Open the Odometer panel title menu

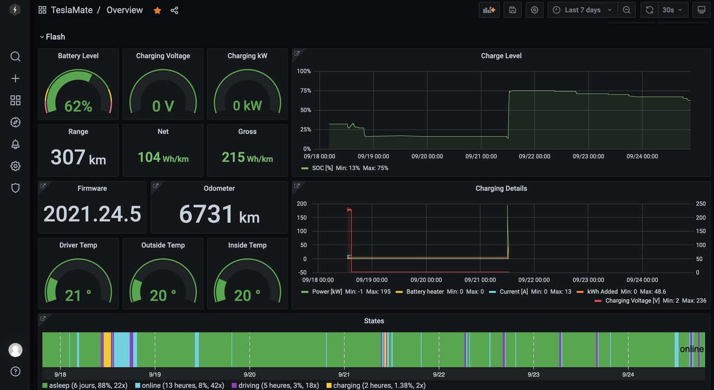(219, 188)
